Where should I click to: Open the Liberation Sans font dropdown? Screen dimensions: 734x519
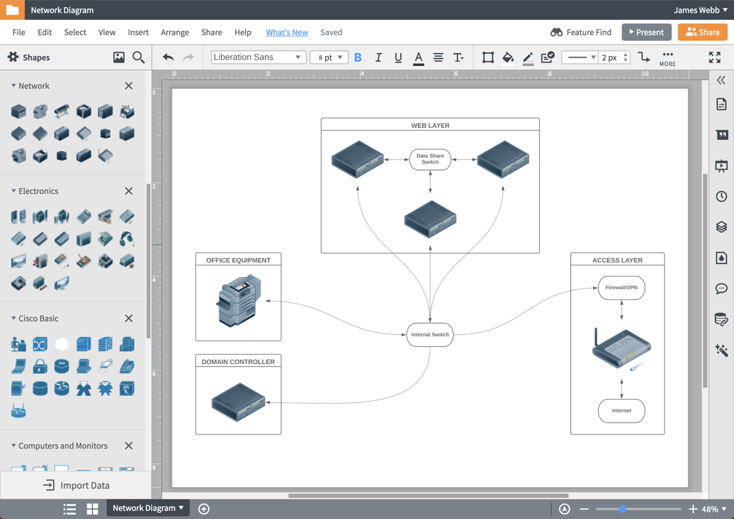(258, 57)
